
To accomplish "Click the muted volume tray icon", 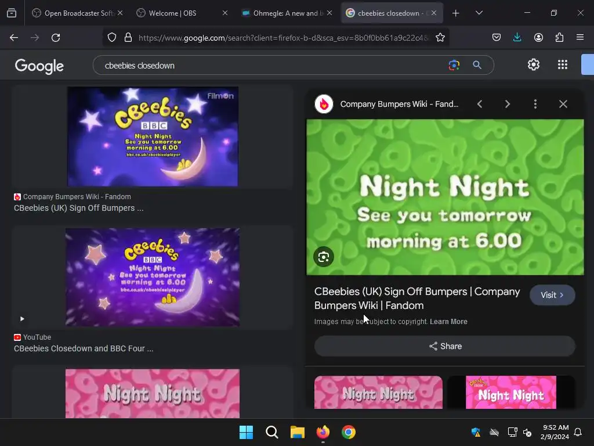I will tap(527, 432).
